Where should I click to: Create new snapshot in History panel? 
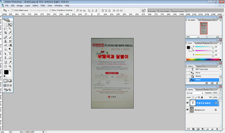(x=212, y=83)
